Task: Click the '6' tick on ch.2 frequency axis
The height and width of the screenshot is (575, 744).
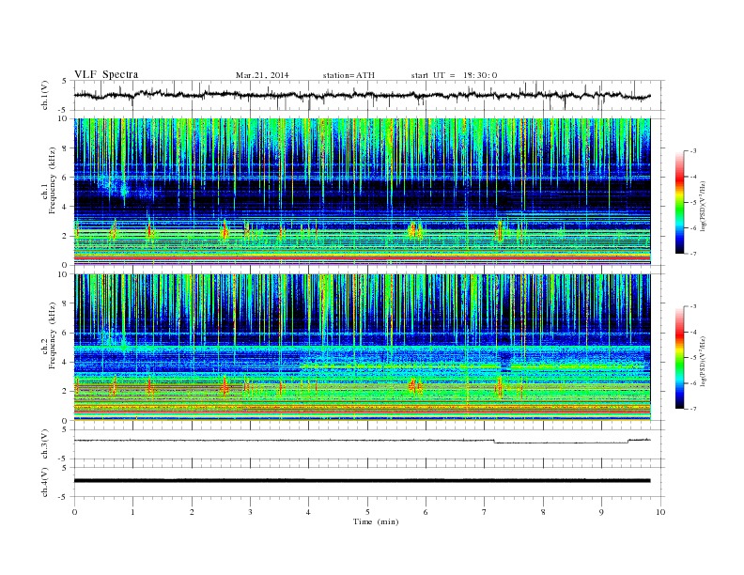Action: (66, 333)
